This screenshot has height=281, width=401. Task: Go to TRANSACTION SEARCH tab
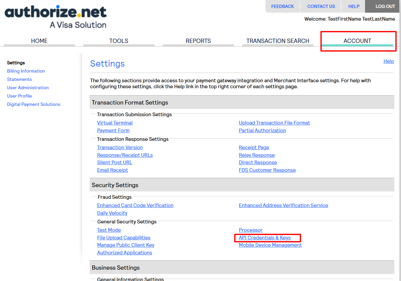[x=278, y=41]
